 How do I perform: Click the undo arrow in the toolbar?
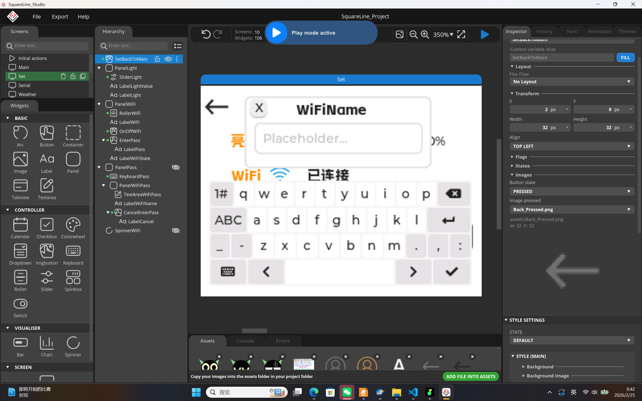point(206,34)
